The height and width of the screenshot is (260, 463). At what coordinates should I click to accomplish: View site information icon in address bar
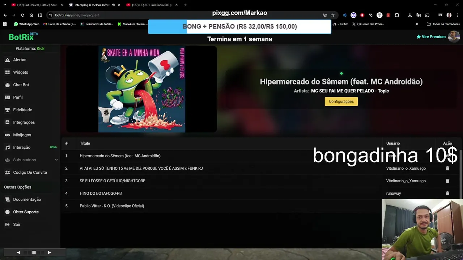coord(51,15)
